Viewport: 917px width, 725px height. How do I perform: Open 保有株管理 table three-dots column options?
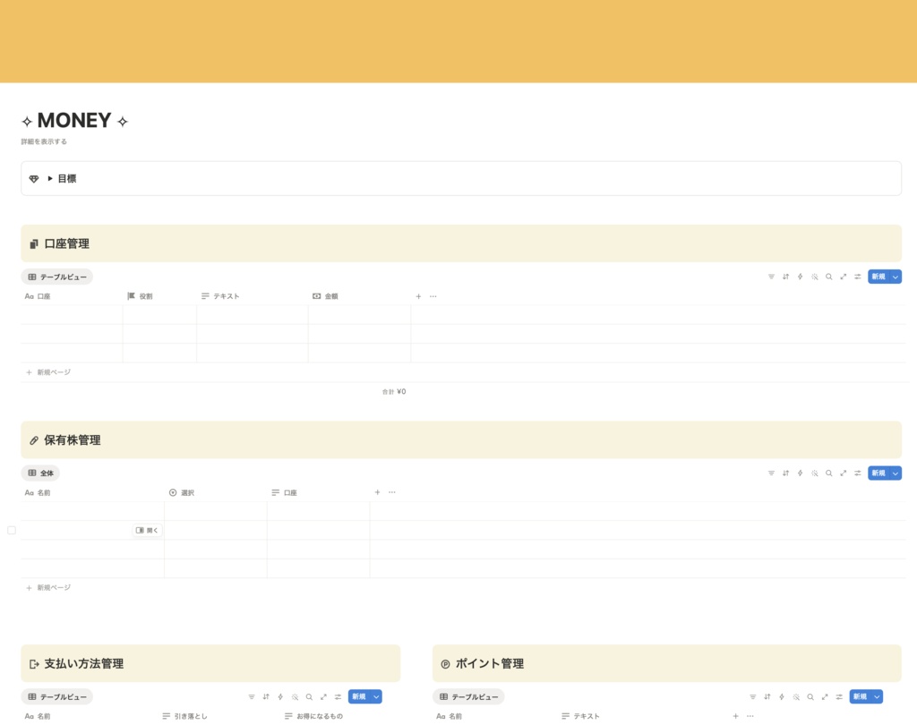[392, 492]
